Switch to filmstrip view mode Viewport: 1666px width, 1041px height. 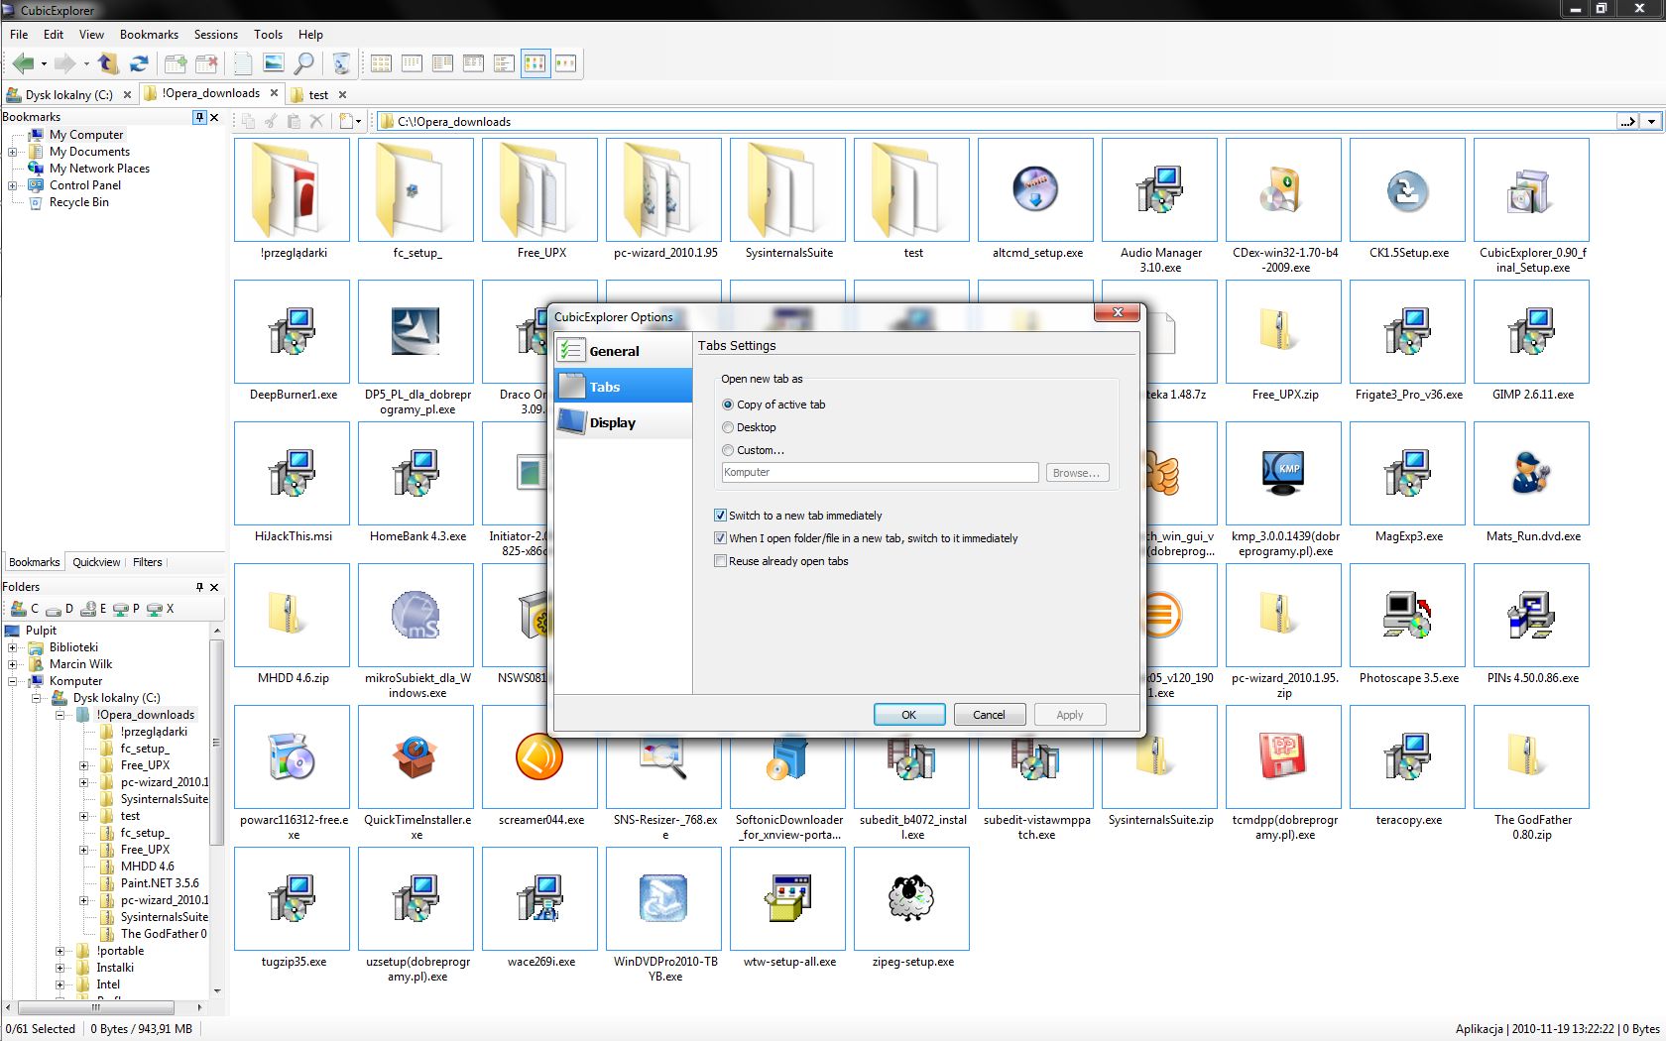[566, 63]
